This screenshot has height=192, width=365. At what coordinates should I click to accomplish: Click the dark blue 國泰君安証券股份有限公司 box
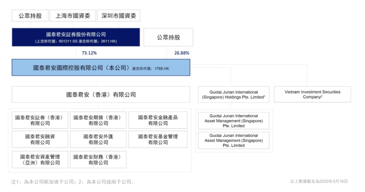pyautogui.click(x=76, y=37)
